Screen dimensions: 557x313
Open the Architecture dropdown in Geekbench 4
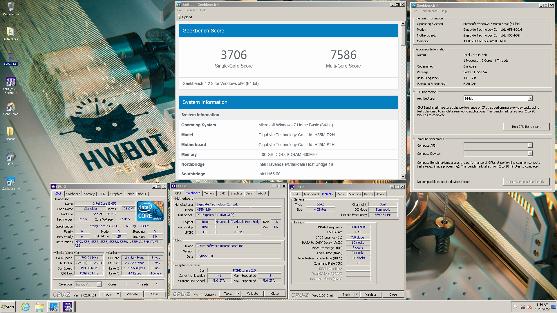coord(530,99)
